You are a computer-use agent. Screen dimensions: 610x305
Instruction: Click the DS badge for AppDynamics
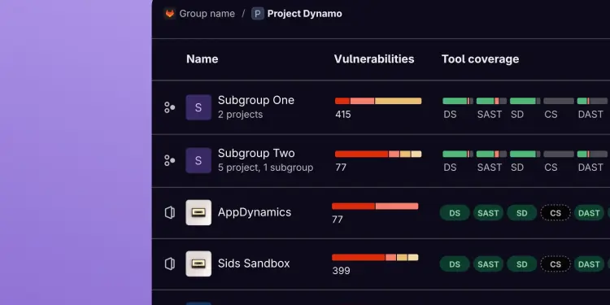coord(455,213)
